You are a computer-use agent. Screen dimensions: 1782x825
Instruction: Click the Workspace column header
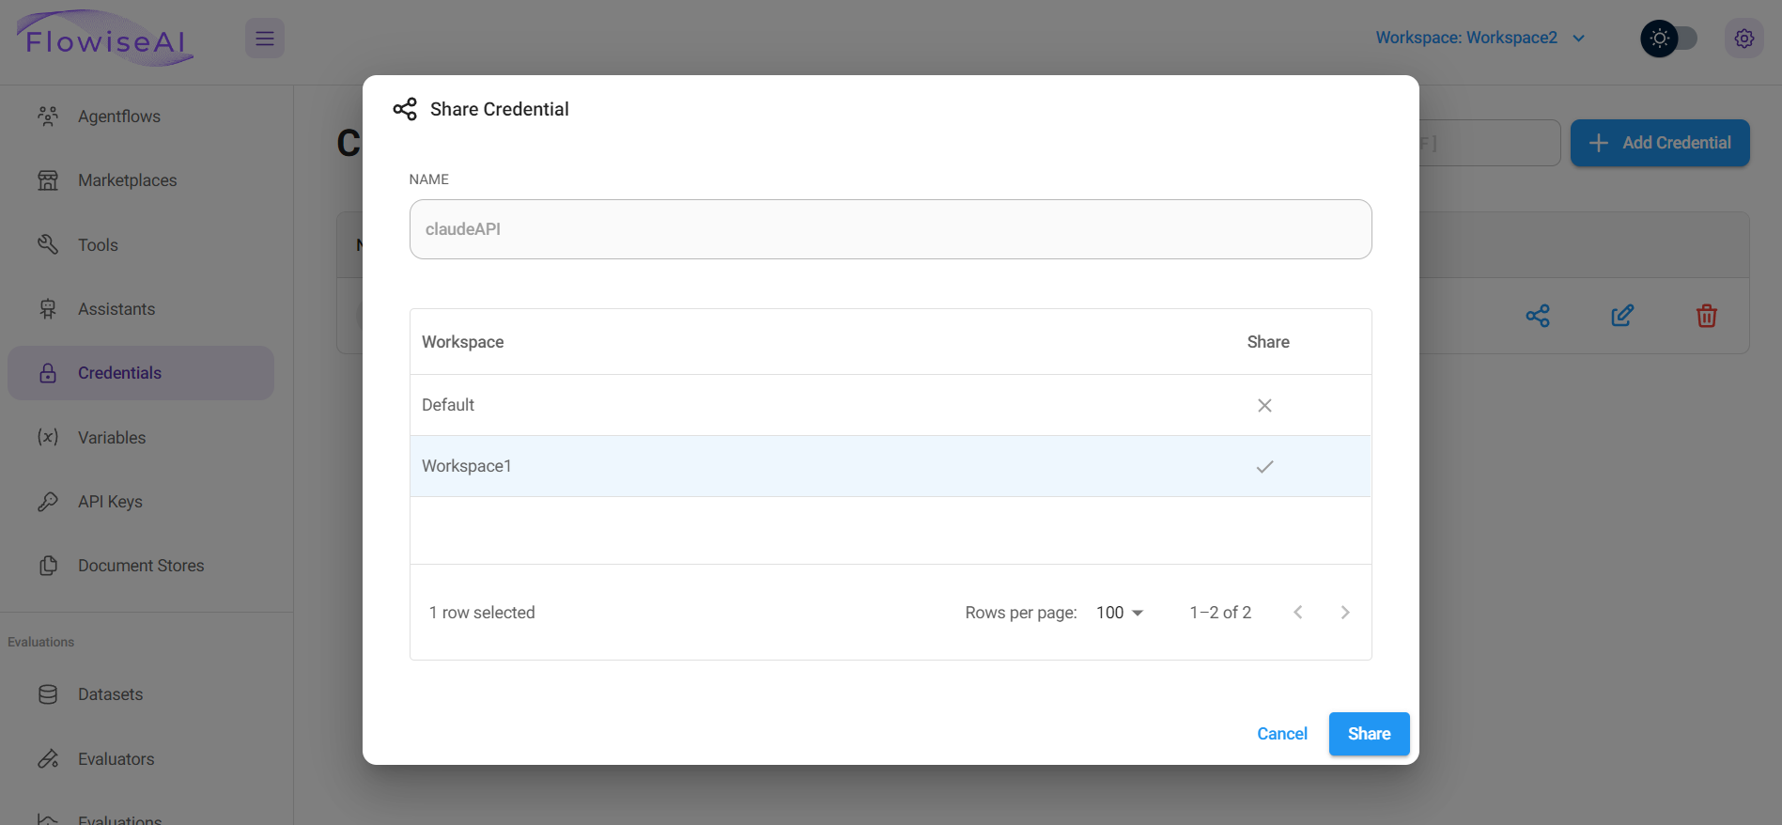[463, 342]
